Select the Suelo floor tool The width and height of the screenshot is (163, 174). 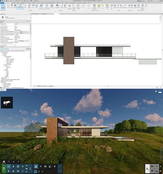[36, 6]
